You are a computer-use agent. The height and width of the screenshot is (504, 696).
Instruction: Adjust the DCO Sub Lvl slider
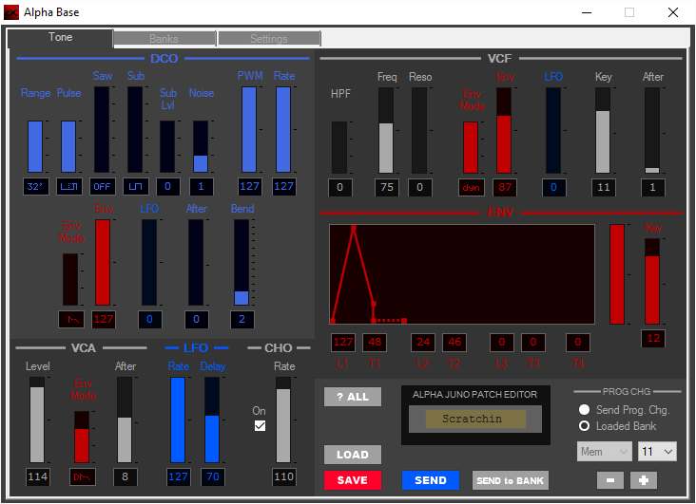tap(167, 146)
